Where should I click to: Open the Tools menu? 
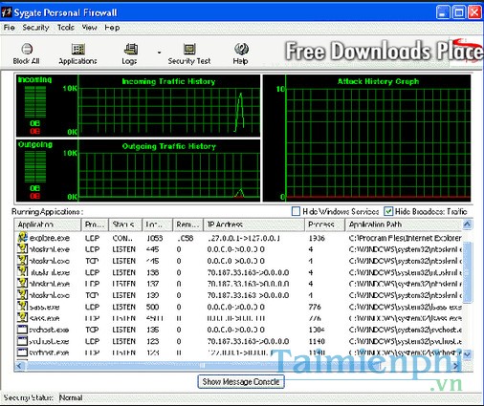click(x=66, y=28)
